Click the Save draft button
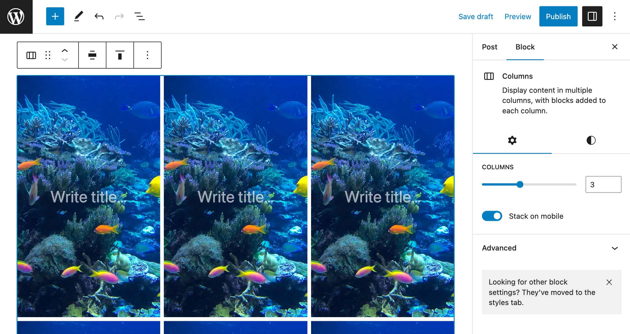This screenshot has width=630, height=334. 476,16
